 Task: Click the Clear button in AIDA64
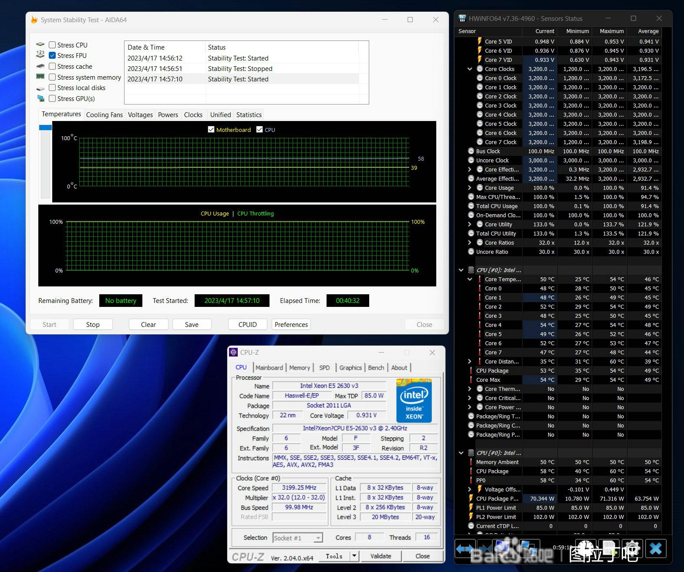tap(148, 324)
